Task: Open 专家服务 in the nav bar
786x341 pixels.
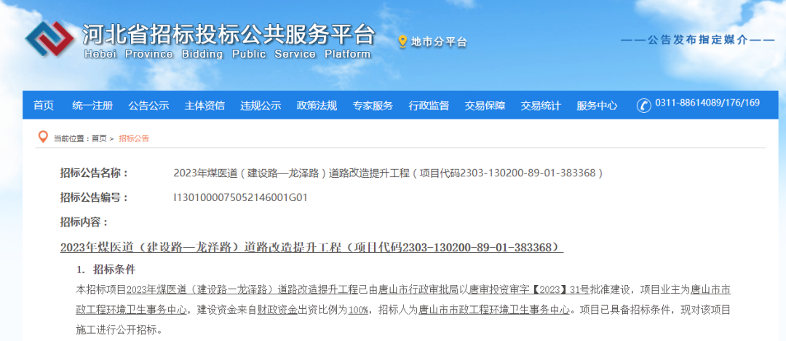Action: click(373, 106)
